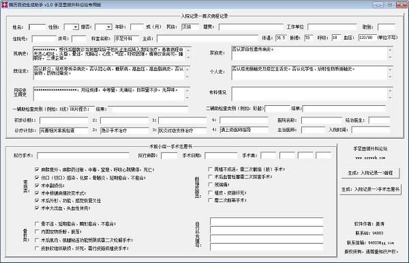Click the first 手术者 input box
The image size is (409, 263).
pos(268,156)
